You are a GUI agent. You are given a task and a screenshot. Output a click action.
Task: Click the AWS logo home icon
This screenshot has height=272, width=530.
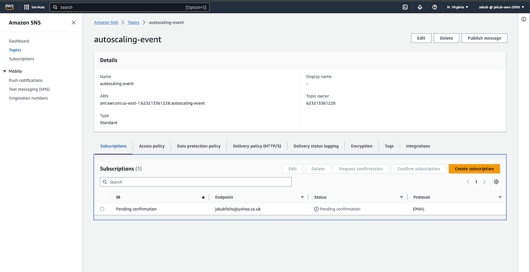click(x=10, y=7)
